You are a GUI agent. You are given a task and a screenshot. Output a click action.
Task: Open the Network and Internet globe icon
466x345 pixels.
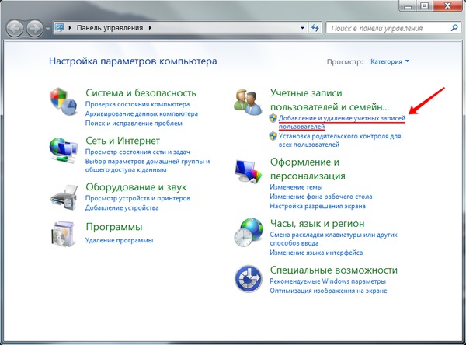[64, 150]
